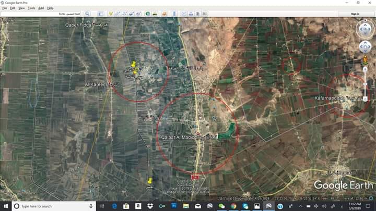The height and width of the screenshot is (211, 376).
Task: Toggle the sidebar panel icon
Action: (x=101, y=14)
